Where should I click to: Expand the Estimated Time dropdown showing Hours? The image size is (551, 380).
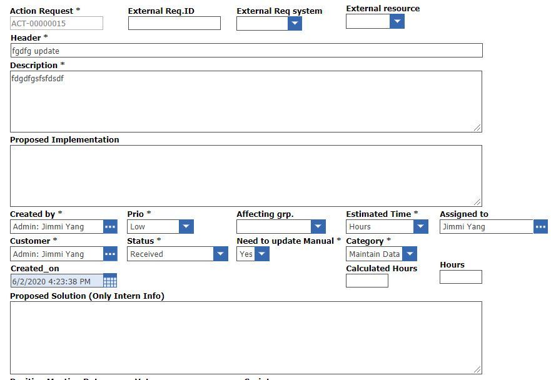click(421, 227)
